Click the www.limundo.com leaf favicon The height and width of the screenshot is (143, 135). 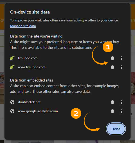[12, 67]
